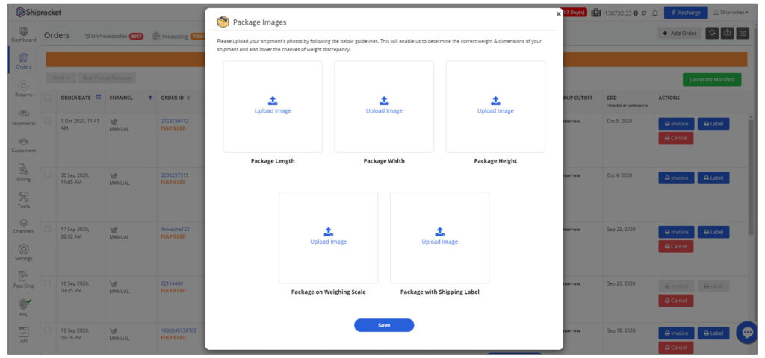The width and height of the screenshot is (765, 358).
Task: Print Label for order 2236257315
Action: (x=713, y=178)
